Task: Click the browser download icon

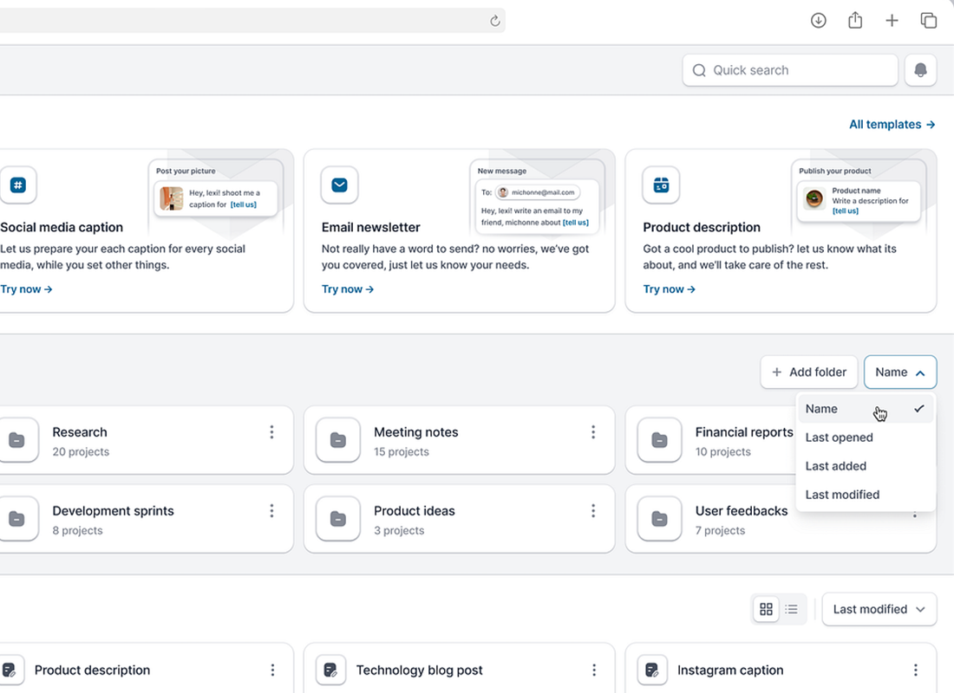Action: pos(818,20)
